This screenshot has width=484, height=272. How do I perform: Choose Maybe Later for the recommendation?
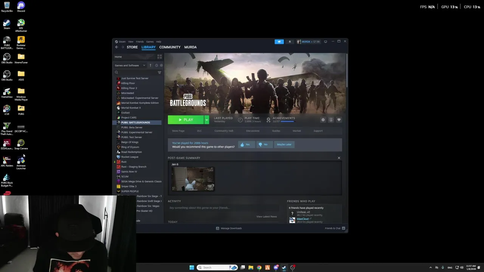pyautogui.click(x=284, y=144)
